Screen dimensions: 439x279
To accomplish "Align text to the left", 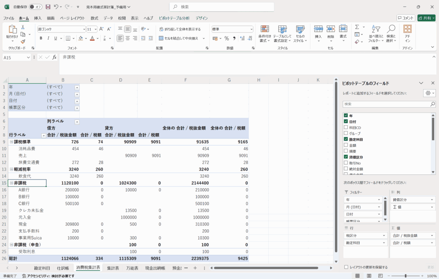I will click(x=120, y=38).
